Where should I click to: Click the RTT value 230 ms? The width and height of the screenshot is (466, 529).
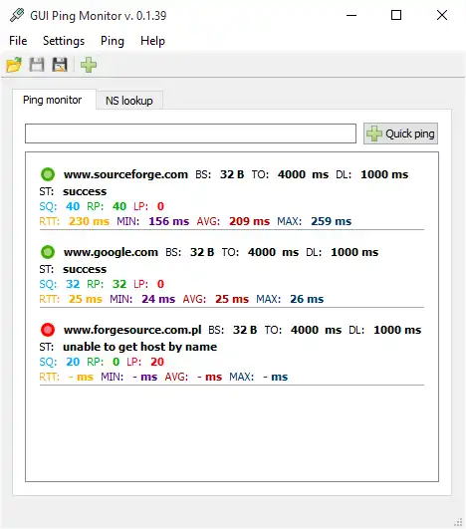tap(89, 221)
